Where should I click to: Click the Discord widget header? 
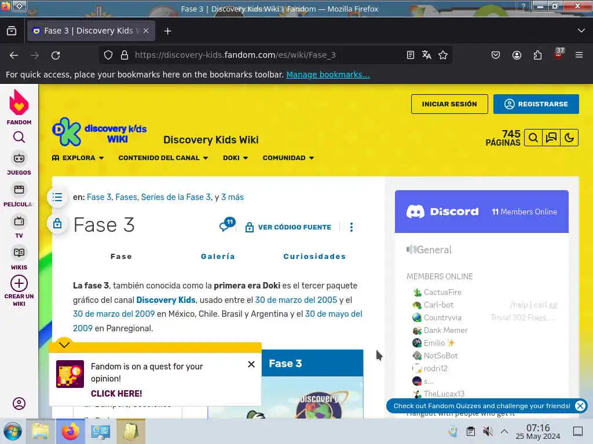point(481,212)
